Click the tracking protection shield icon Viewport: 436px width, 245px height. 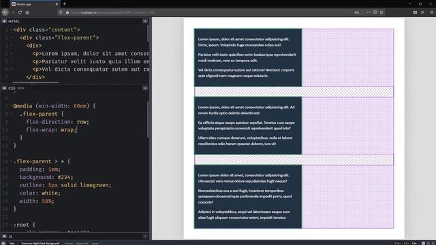(61, 12)
